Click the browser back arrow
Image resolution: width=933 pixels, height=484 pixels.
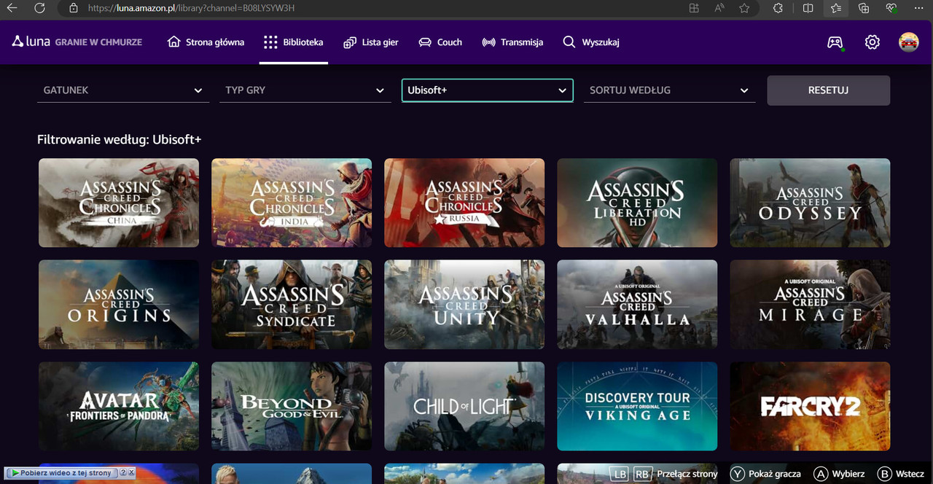[x=12, y=8]
